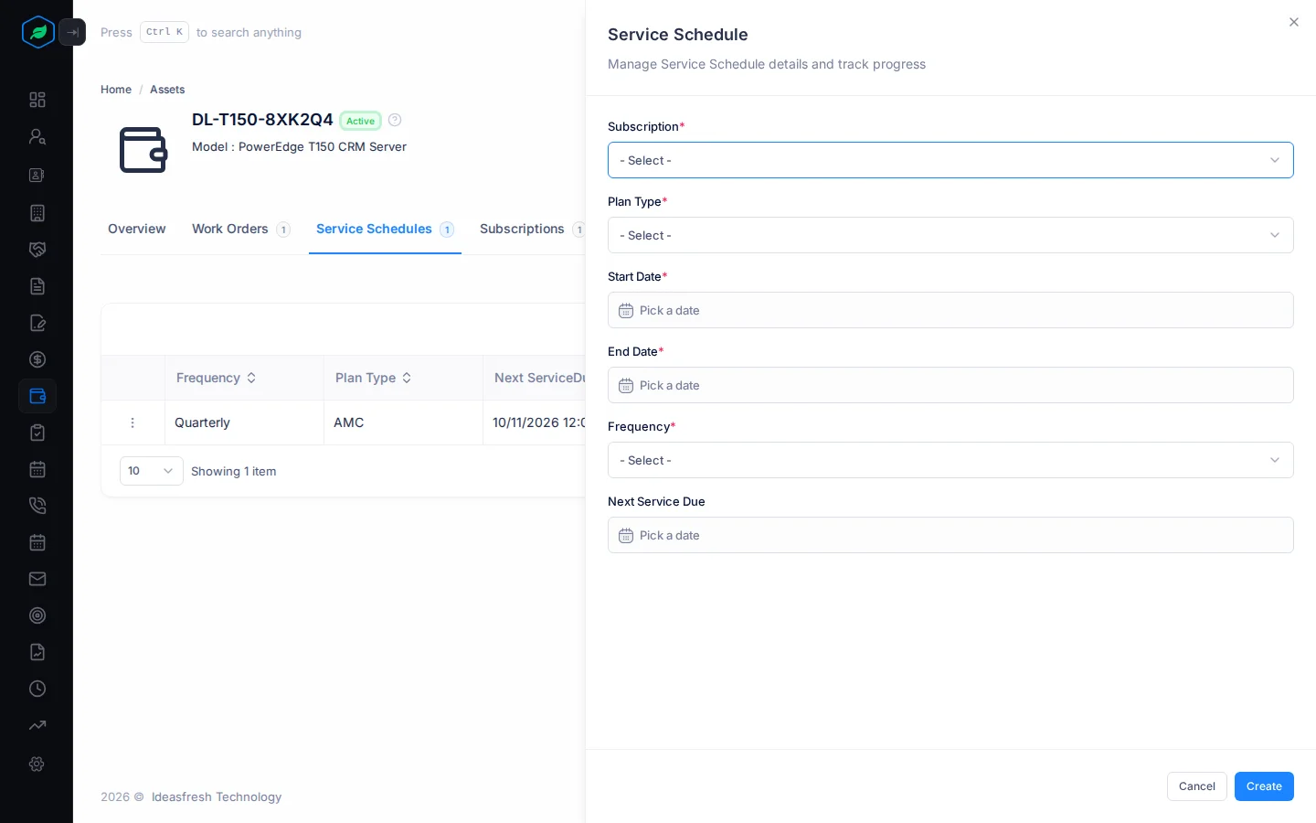Open the calendar icon just above the mail icon

(x=37, y=542)
